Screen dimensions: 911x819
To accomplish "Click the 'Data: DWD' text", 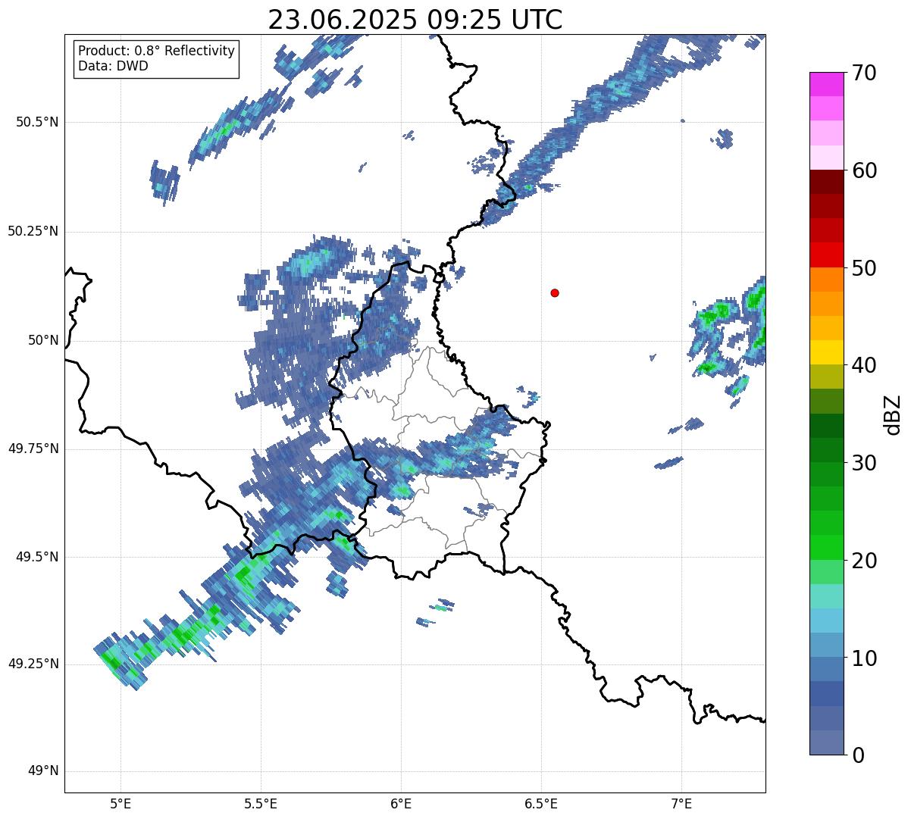I will (114, 66).
